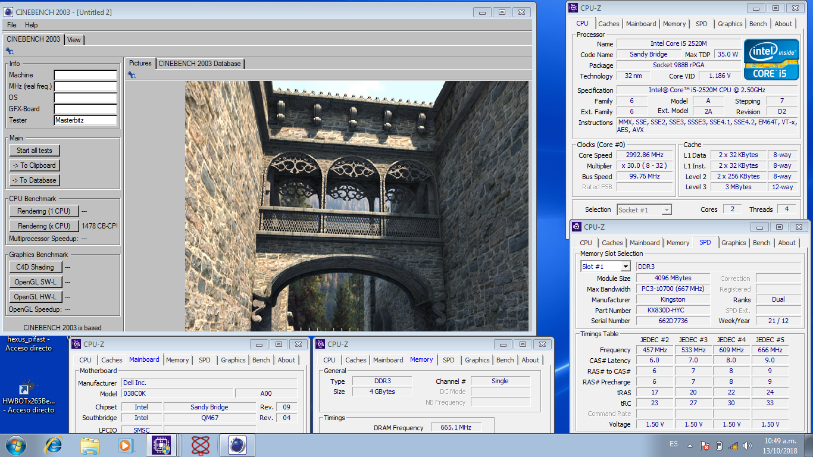Open About tab in the CPU-Z SPD window
The width and height of the screenshot is (813, 457).
[x=787, y=243]
